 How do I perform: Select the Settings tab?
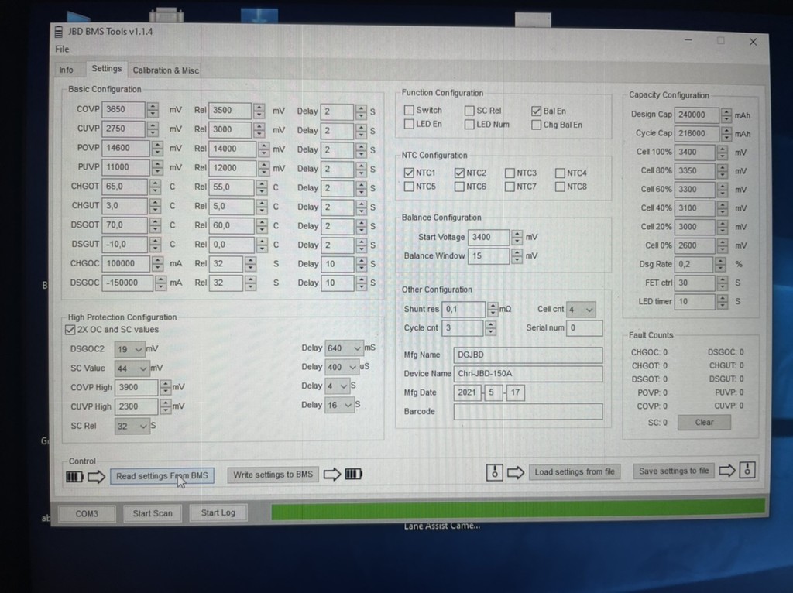tap(106, 69)
